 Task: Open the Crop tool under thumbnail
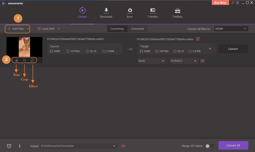(x=25, y=60)
